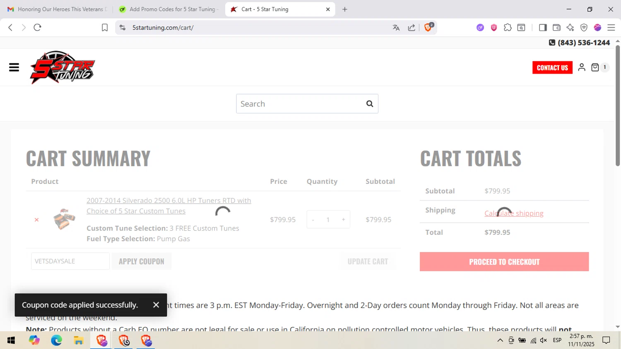Click the ESP language indicator

[557, 340]
